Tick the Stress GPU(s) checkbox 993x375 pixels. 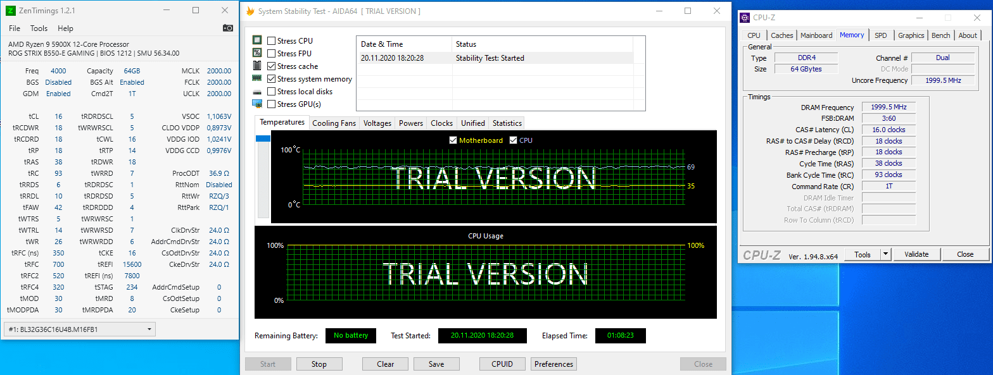point(272,104)
